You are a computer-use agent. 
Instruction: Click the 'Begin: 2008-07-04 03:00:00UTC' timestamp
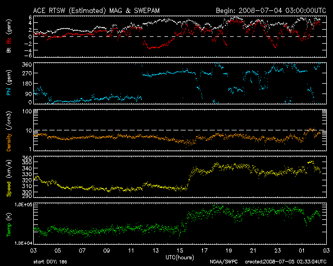(x=271, y=11)
